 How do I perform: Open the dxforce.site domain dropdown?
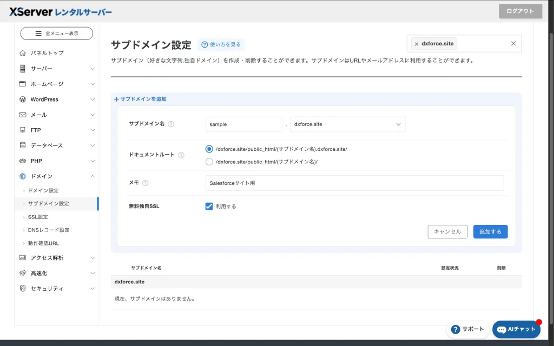click(x=347, y=124)
